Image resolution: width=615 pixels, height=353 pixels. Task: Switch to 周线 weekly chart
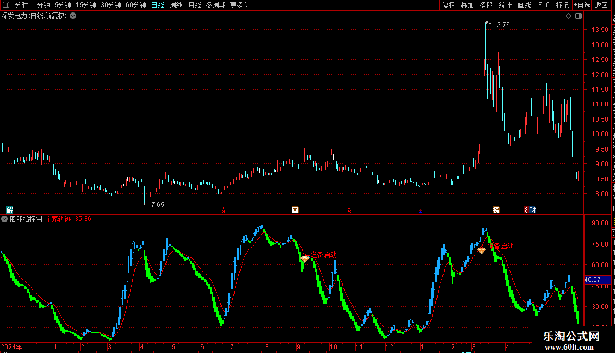pos(176,5)
